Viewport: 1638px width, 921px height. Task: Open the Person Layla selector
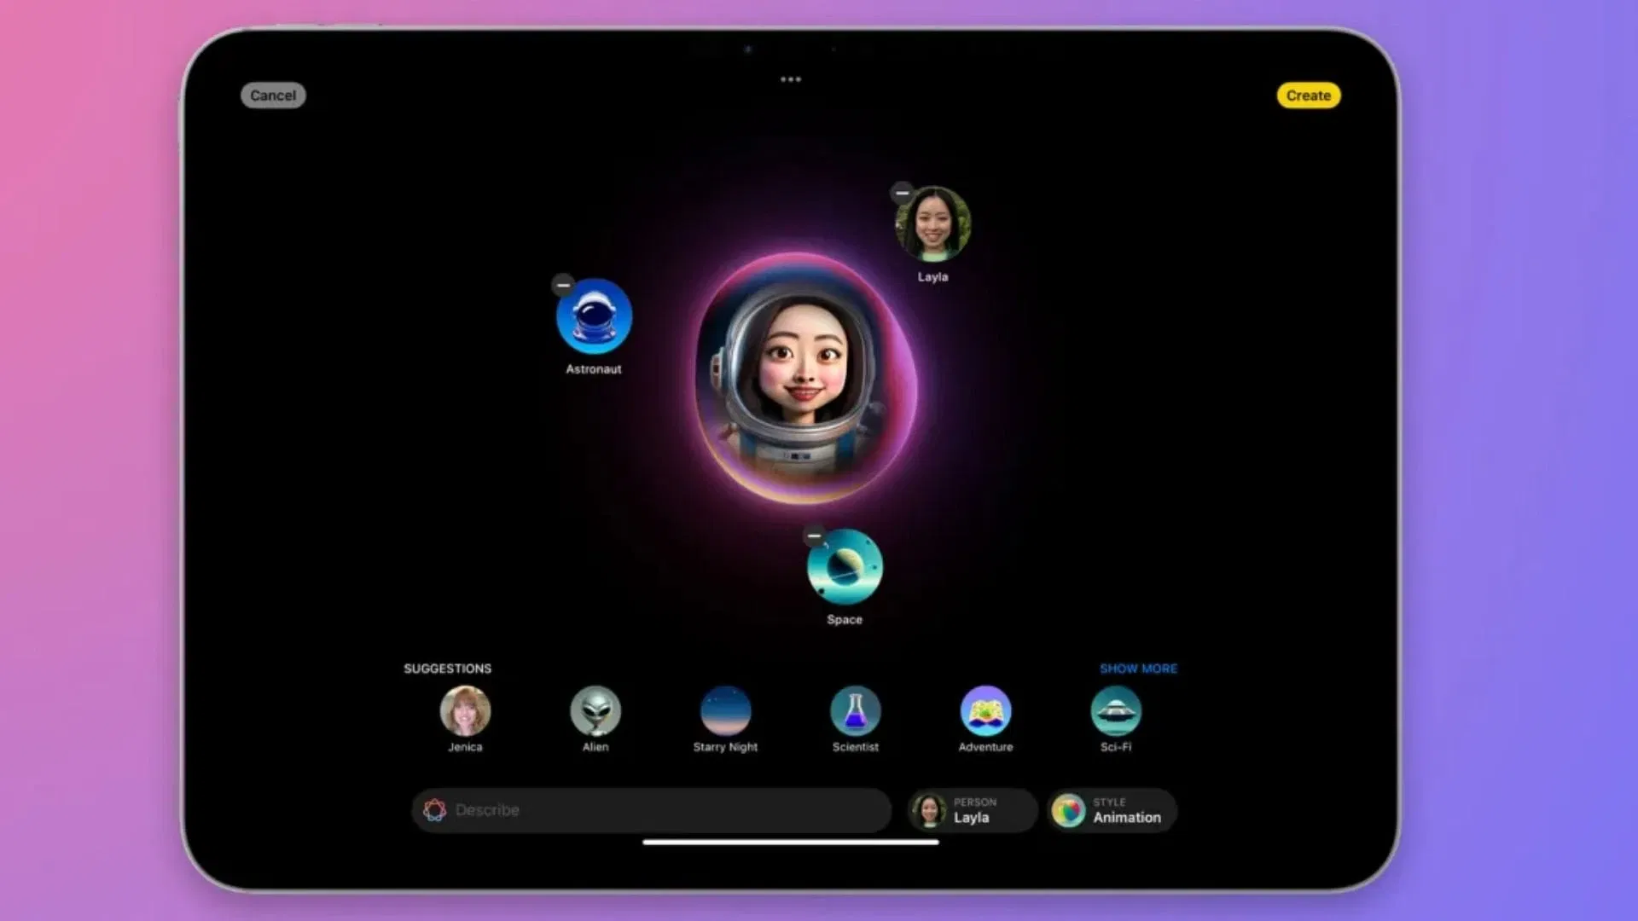[971, 810]
